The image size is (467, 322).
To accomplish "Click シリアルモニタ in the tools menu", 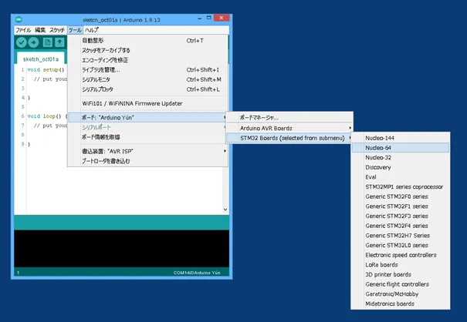I will (x=101, y=79).
